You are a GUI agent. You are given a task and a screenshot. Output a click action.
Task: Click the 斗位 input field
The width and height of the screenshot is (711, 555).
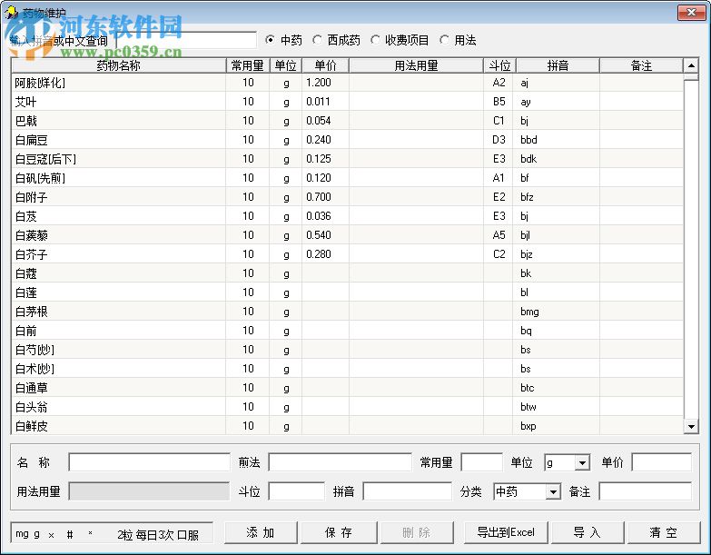click(x=297, y=491)
